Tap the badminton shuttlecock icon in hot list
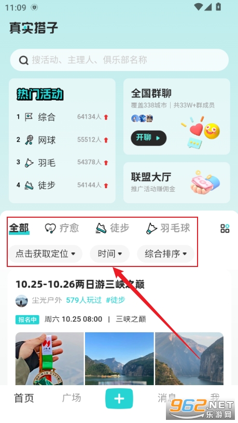This screenshot has height=423, width=238. click(29, 162)
